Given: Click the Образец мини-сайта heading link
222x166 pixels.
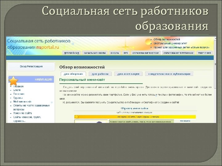Looking at the screenshot, I should coord(134,108).
